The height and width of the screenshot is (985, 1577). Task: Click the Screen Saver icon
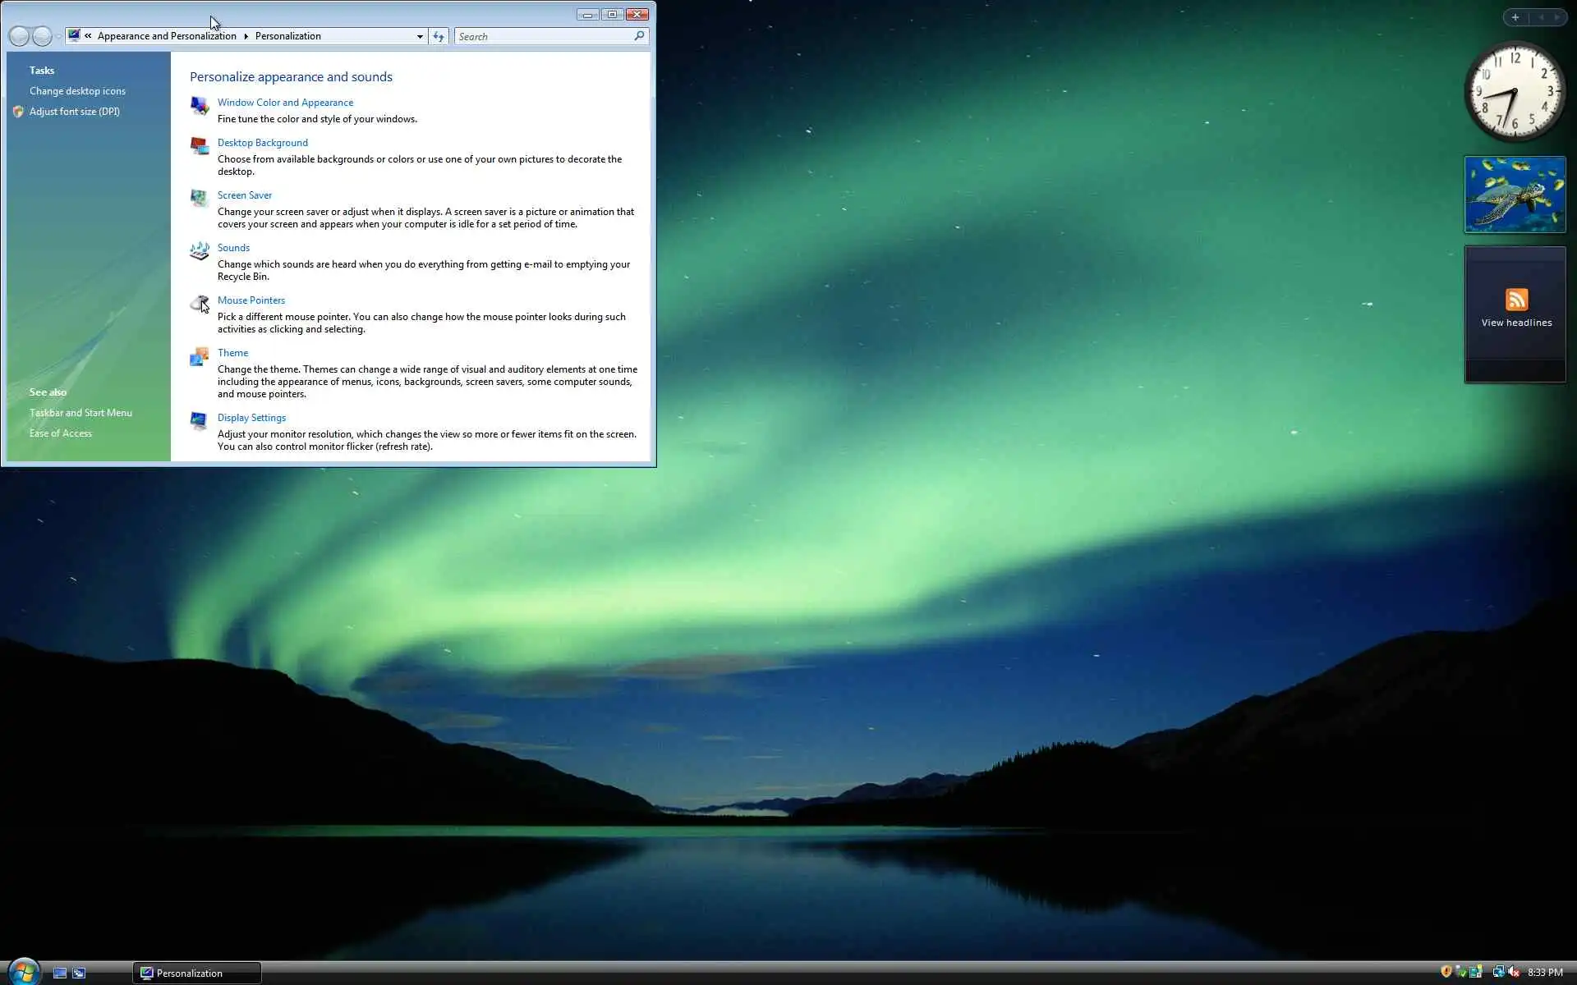point(199,198)
